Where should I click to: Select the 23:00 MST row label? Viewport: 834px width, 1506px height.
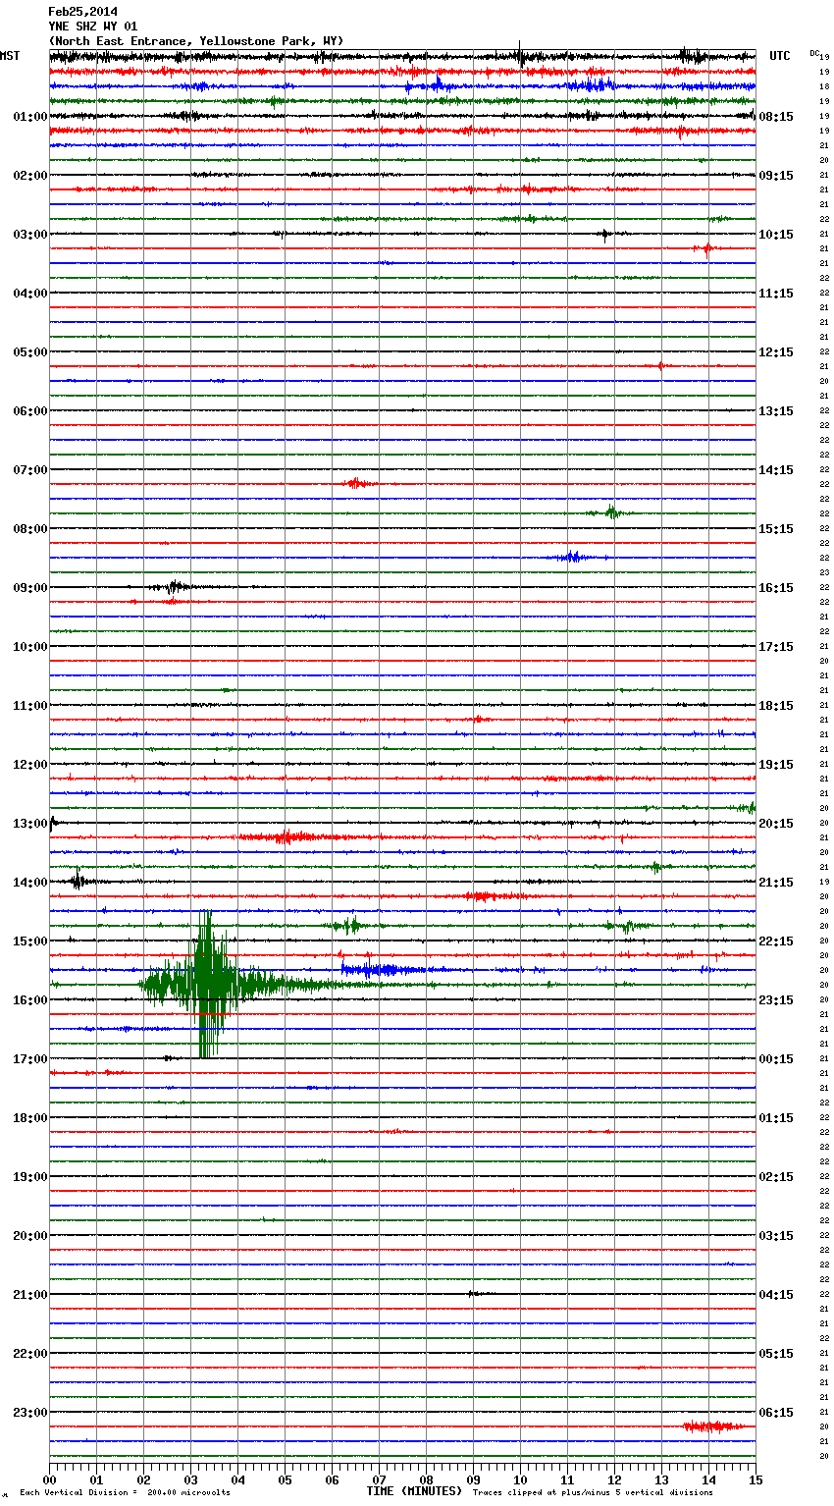tap(30, 1413)
